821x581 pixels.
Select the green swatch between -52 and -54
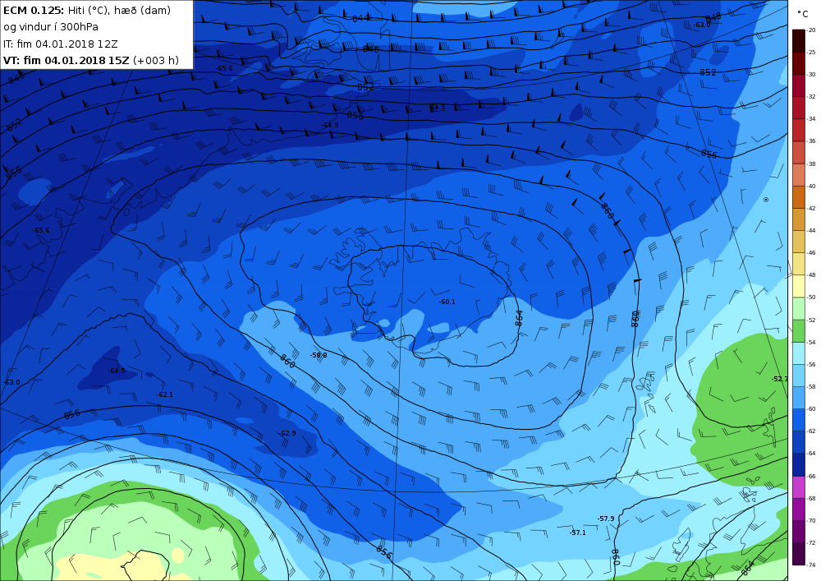click(x=799, y=331)
